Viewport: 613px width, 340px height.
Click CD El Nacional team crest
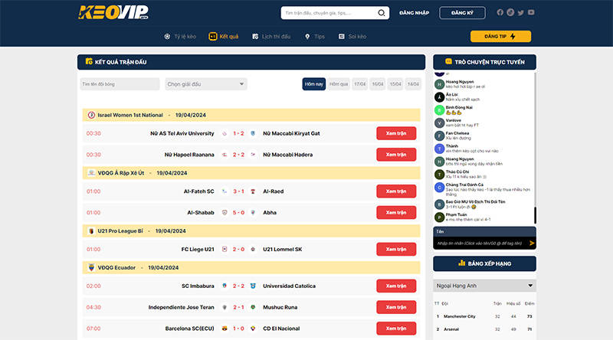(x=253, y=329)
